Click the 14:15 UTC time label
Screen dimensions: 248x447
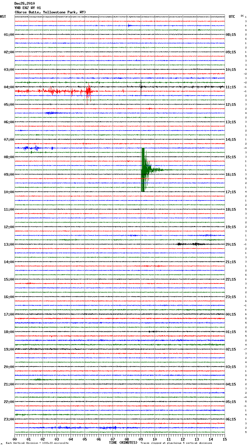click(x=231, y=140)
